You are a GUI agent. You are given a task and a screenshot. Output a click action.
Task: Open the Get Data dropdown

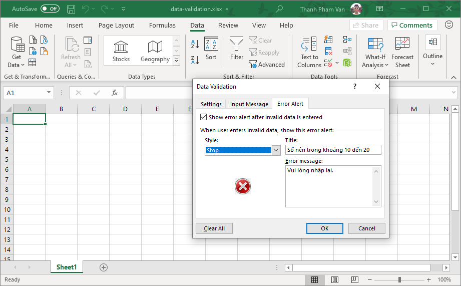[x=17, y=52]
